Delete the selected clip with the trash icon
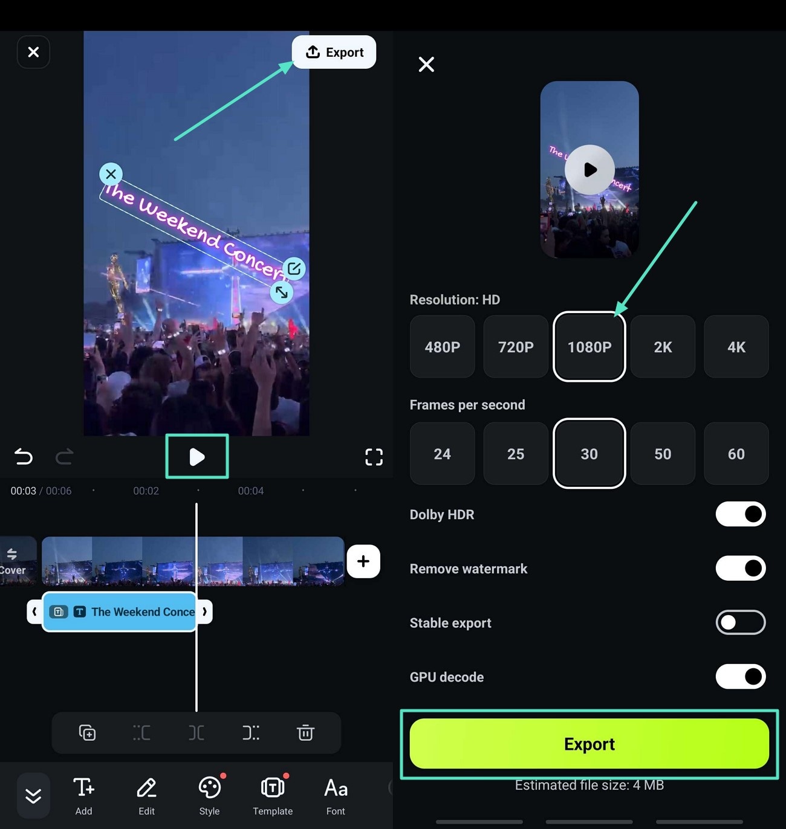The image size is (786, 829). click(x=305, y=733)
